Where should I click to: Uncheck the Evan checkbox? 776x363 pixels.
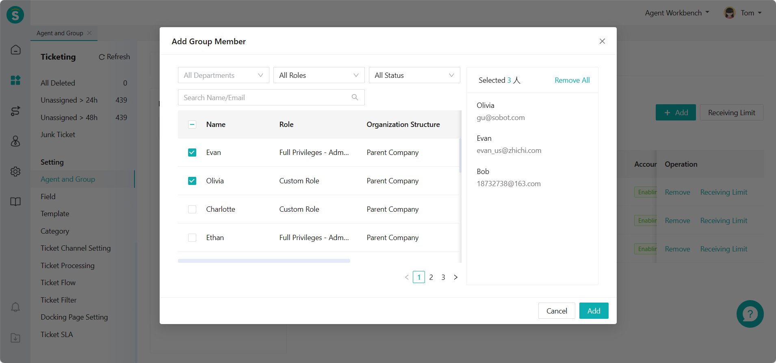(192, 153)
